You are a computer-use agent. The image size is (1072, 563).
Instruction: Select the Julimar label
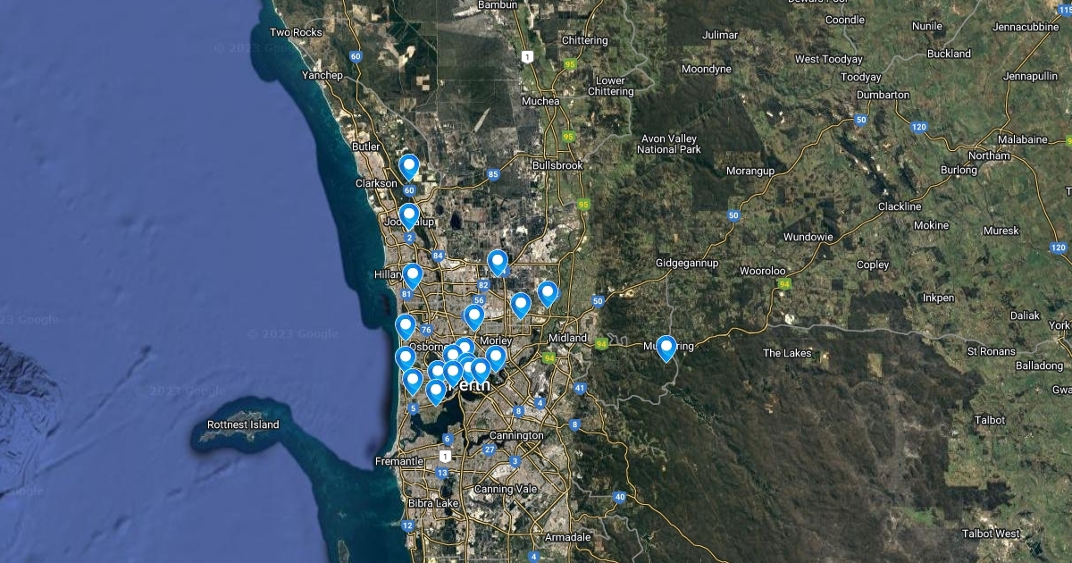[721, 35]
